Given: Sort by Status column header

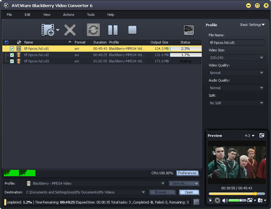Looking at the screenshot, I should point(185,42).
